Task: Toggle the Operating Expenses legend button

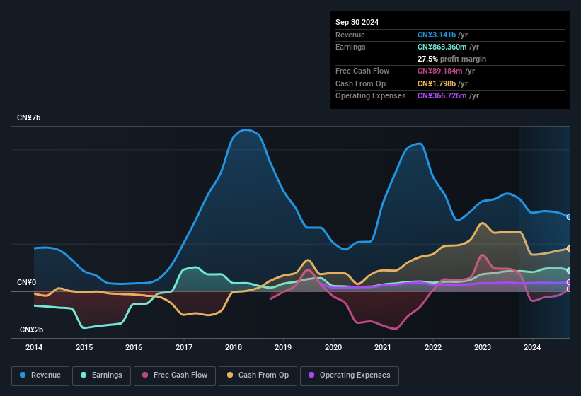Action: pos(349,375)
